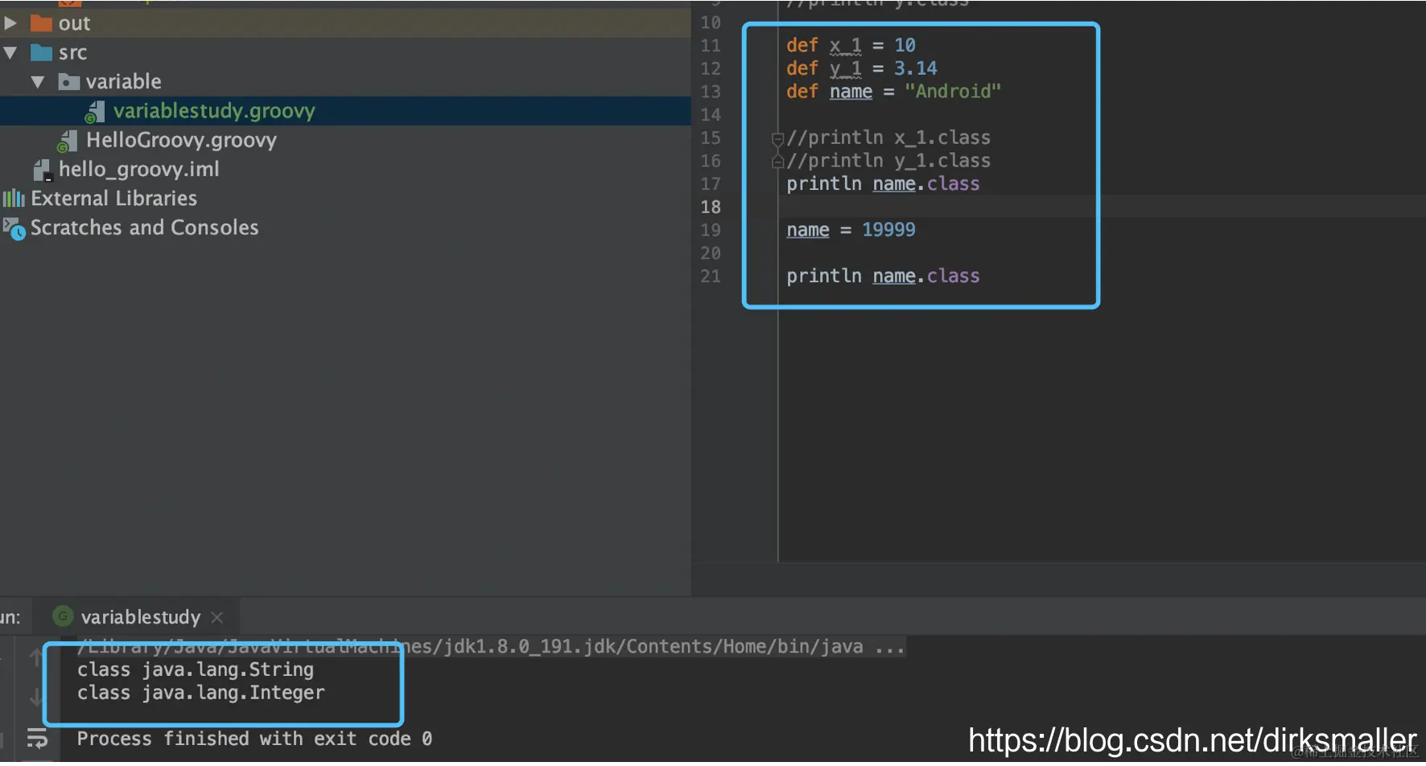Image resolution: width=1426 pixels, height=766 pixels.
Task: Click the class keyword on line 21
Action: point(954,276)
